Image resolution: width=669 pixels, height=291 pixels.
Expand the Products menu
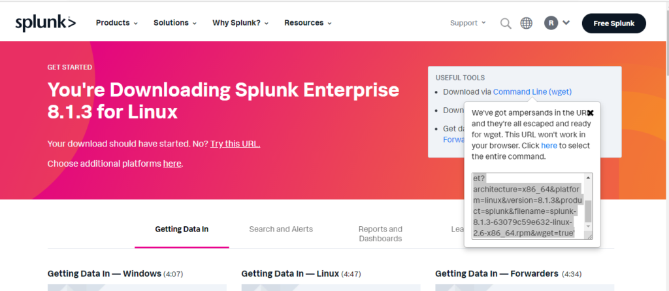click(x=116, y=23)
